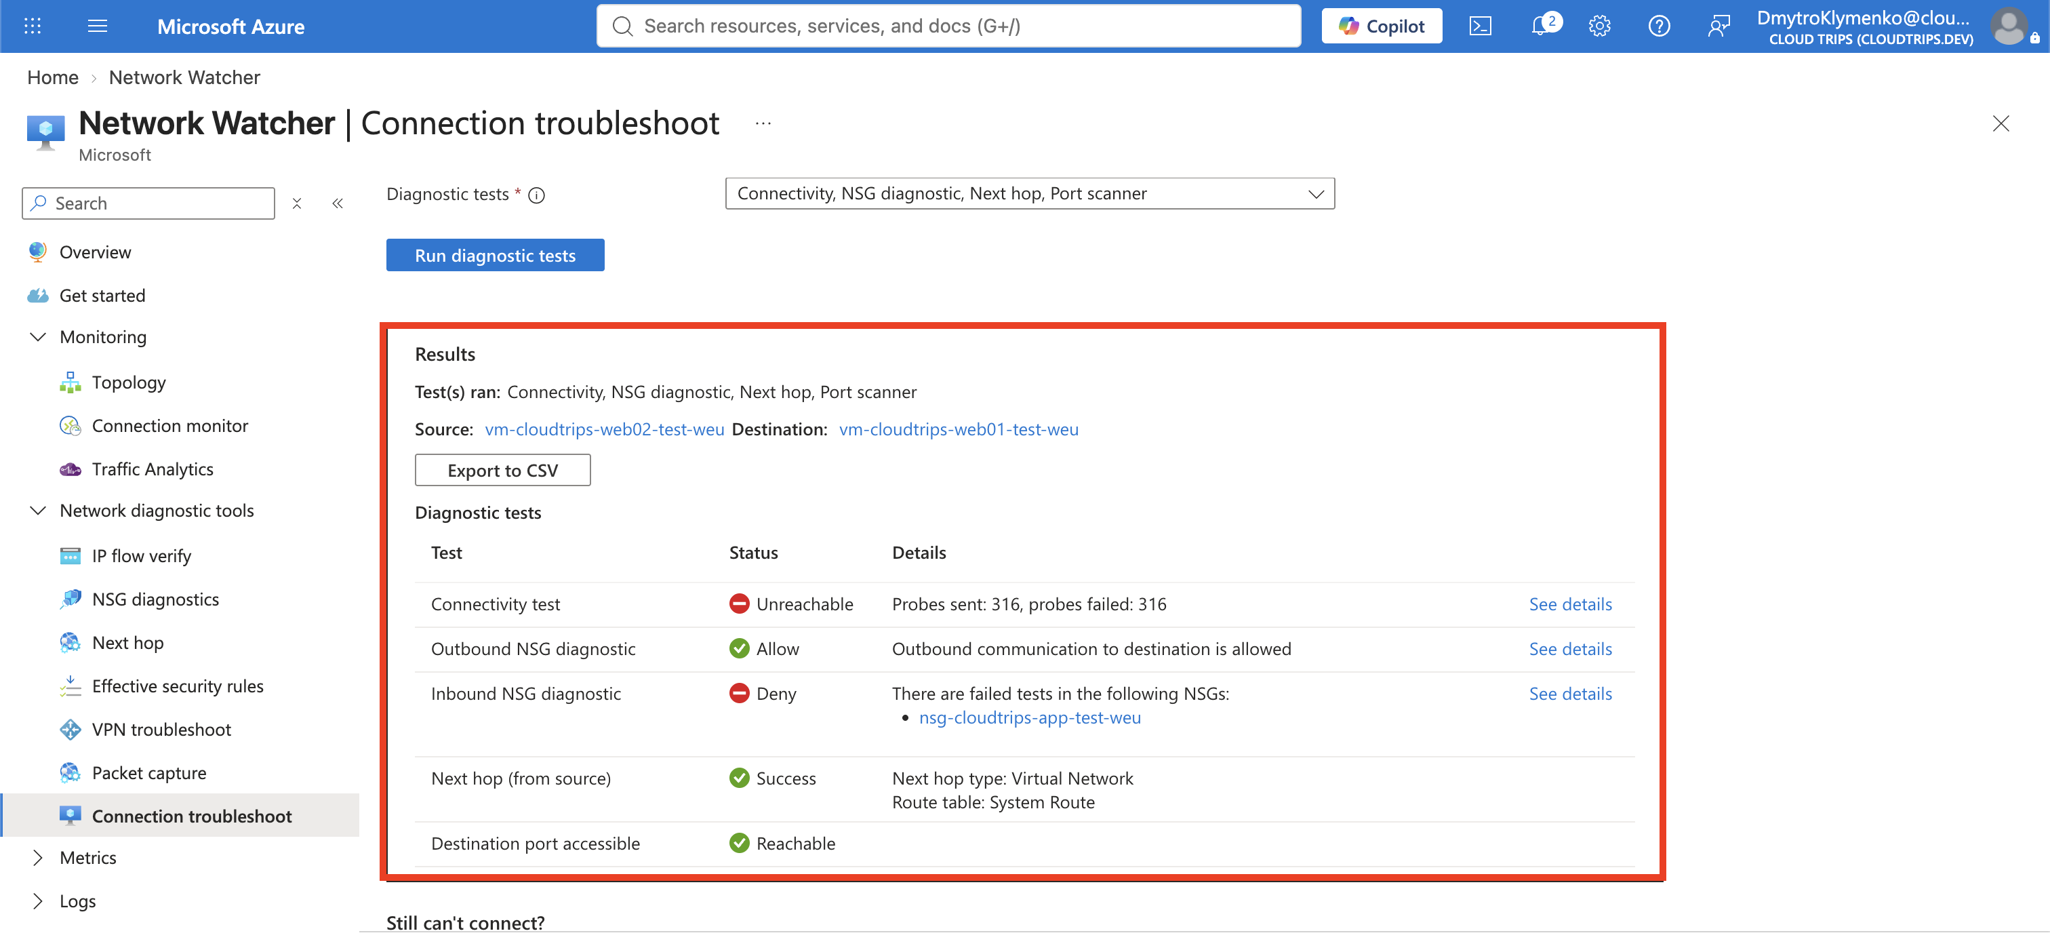The image size is (2050, 948).
Task: Click the Reachable status for Destination port
Action: (782, 843)
